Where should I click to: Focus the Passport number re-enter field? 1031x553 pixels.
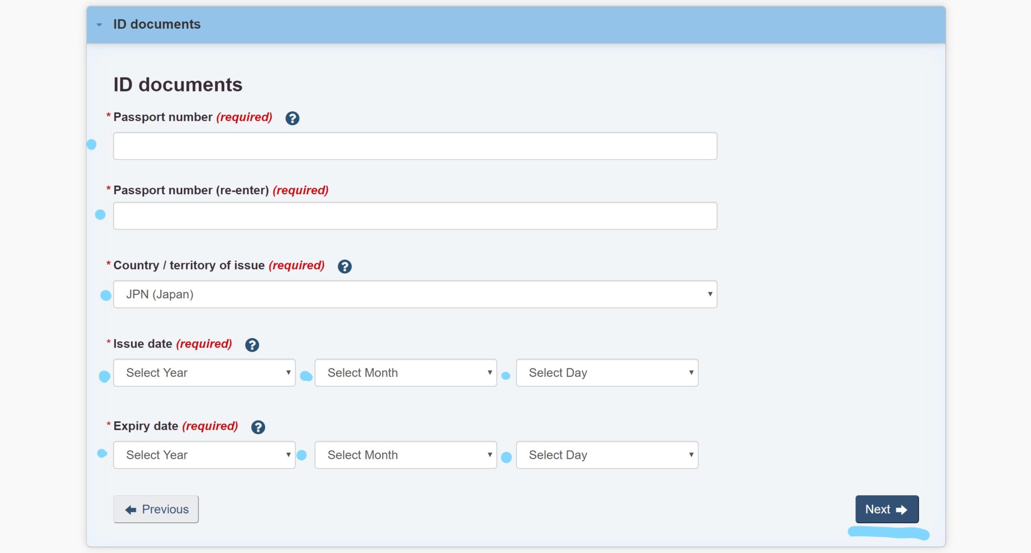pyautogui.click(x=415, y=216)
